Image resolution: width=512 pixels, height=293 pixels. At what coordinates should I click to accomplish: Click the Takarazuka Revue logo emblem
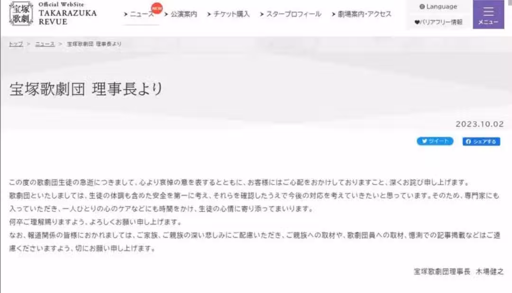[21, 13]
